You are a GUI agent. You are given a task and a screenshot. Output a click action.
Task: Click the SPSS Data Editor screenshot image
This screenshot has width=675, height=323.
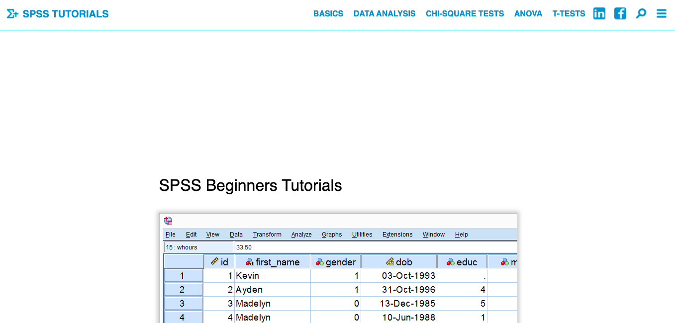338,268
